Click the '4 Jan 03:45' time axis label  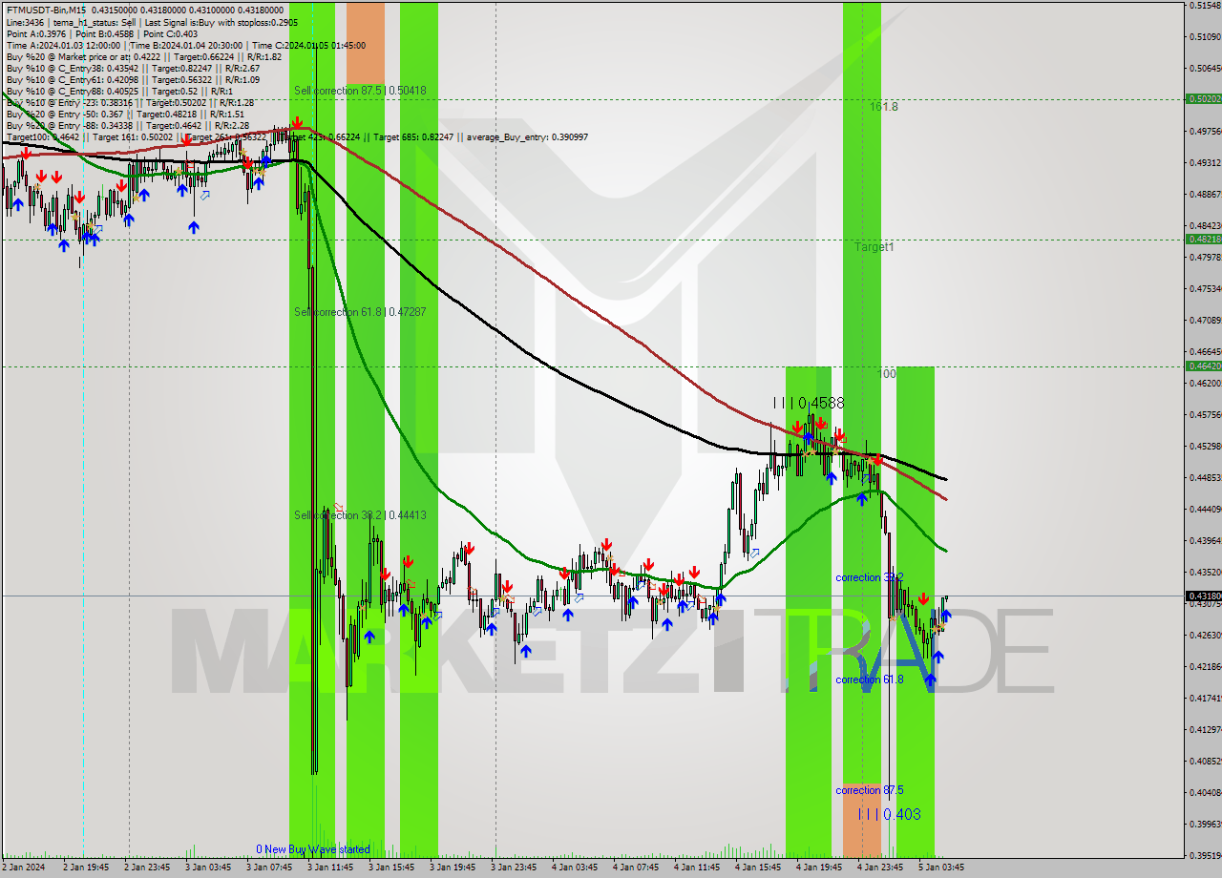(x=575, y=868)
